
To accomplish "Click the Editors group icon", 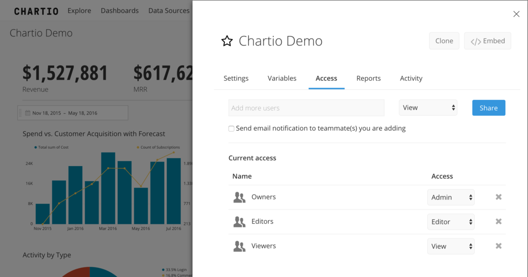I will tap(239, 222).
